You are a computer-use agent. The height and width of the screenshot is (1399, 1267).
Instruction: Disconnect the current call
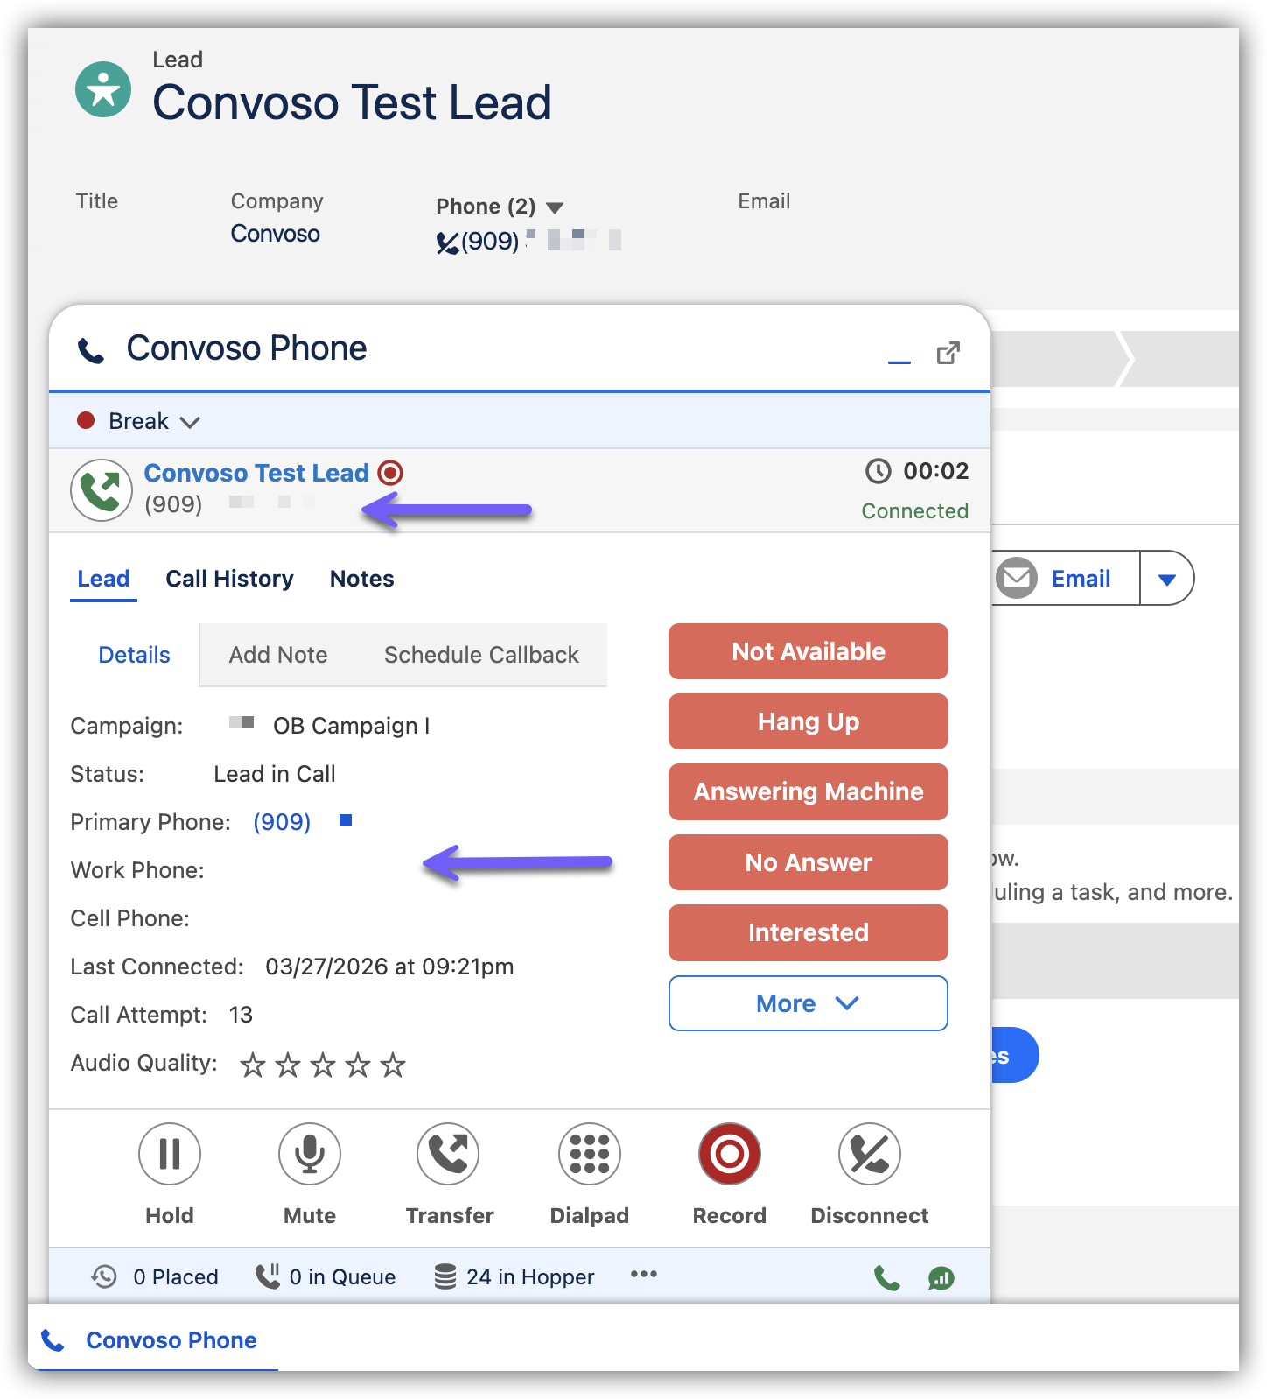tap(869, 1154)
